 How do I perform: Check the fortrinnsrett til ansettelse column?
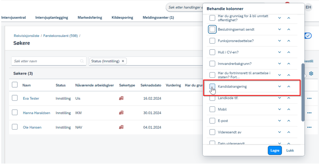tap(212, 75)
